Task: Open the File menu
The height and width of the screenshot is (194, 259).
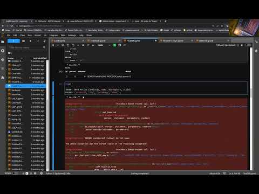Action: [x=9, y=36]
